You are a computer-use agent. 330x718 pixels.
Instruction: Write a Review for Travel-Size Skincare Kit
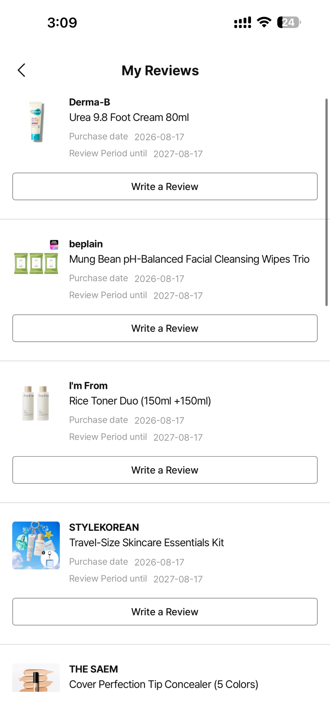coord(165,612)
